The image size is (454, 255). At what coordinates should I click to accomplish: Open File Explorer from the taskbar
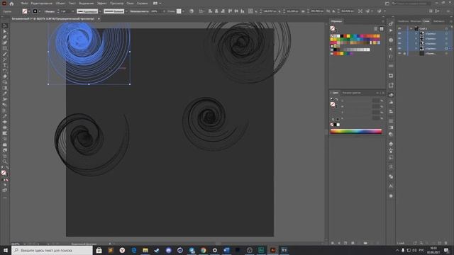[145, 250]
